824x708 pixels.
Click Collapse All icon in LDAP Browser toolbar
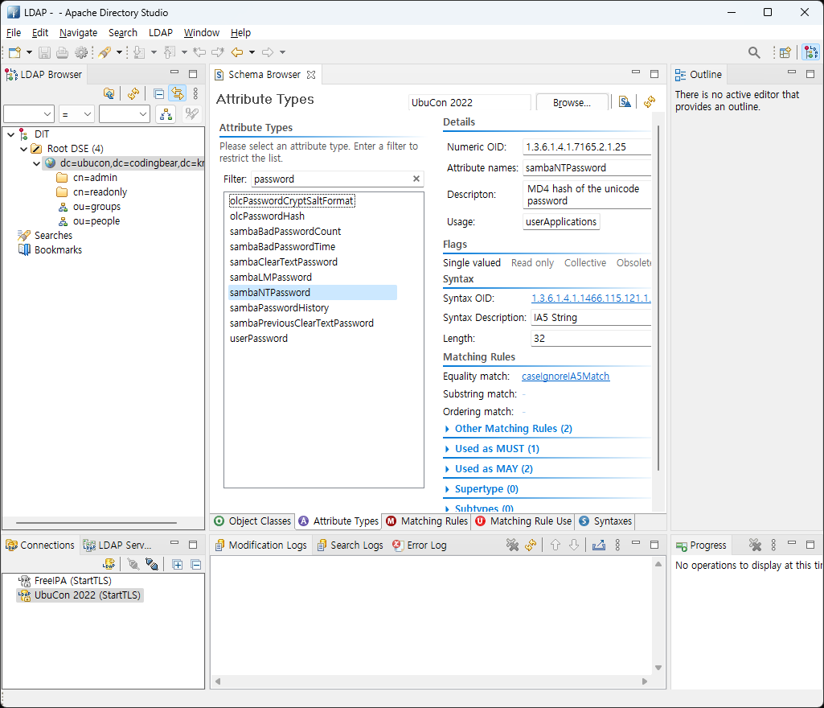(158, 93)
